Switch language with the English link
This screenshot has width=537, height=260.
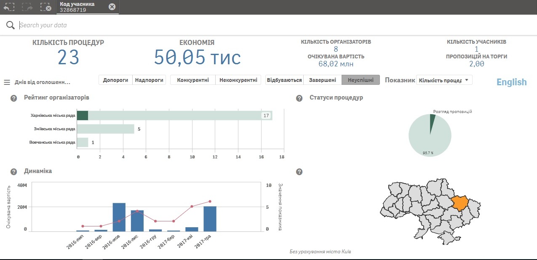tap(511, 82)
